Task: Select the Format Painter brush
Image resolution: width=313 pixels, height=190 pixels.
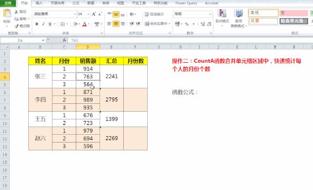Action: point(16,26)
